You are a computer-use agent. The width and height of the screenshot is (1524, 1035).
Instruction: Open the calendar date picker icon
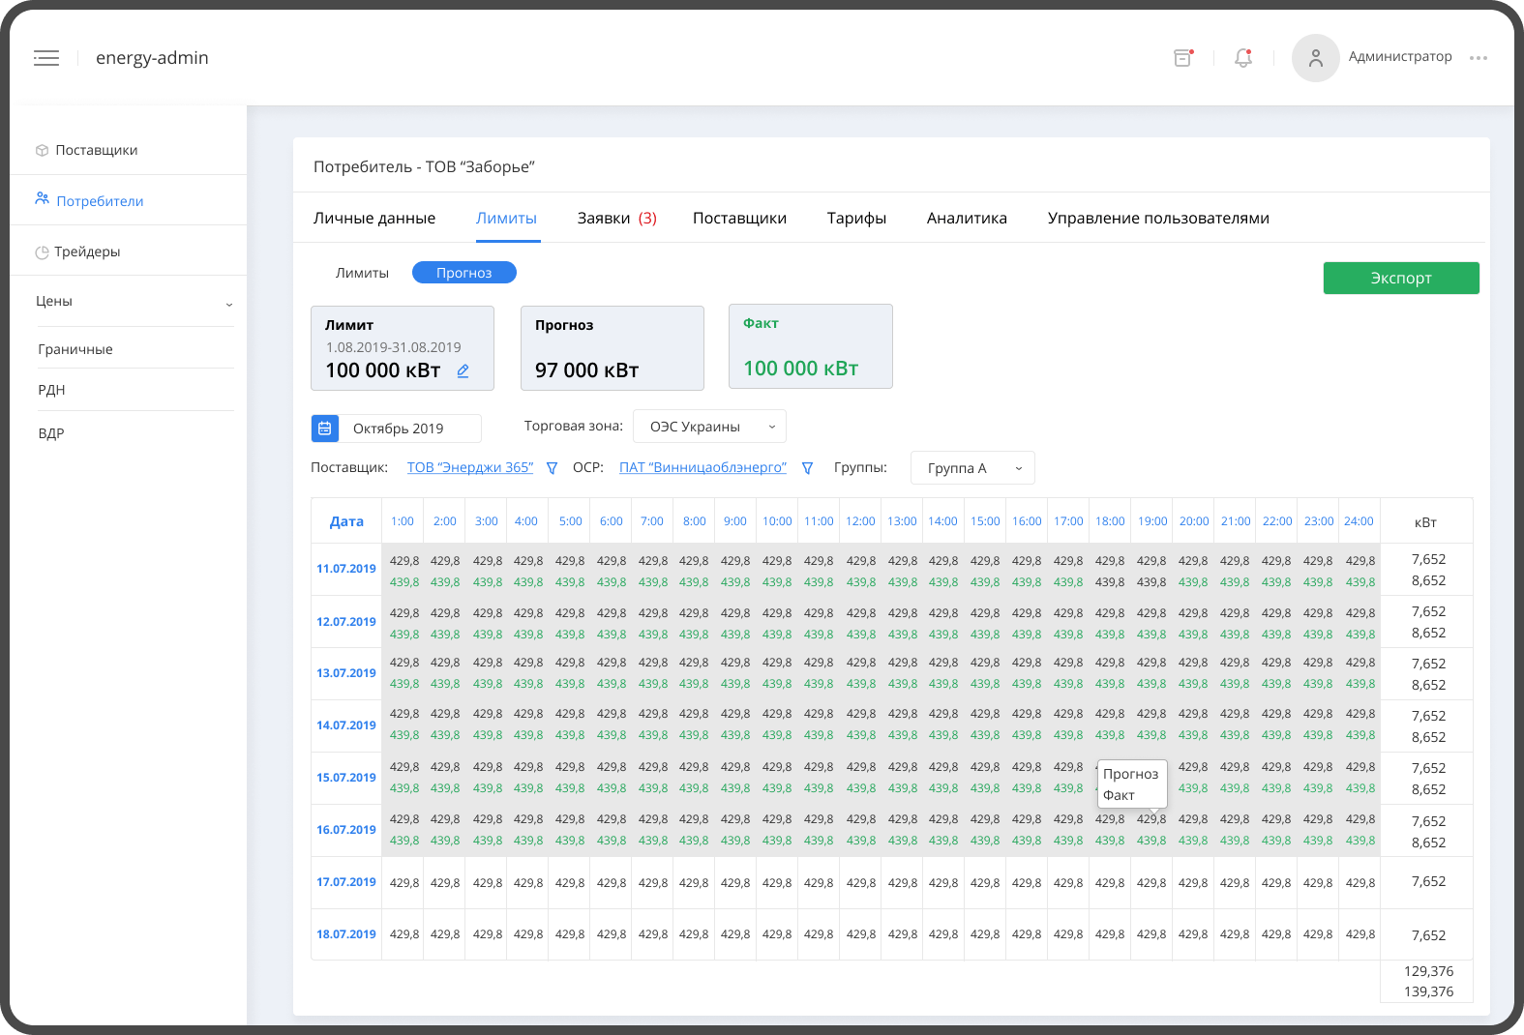tap(325, 429)
